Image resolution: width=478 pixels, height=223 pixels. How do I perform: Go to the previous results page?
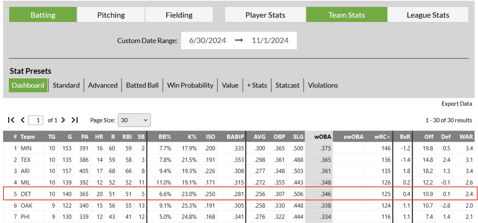click(23, 120)
